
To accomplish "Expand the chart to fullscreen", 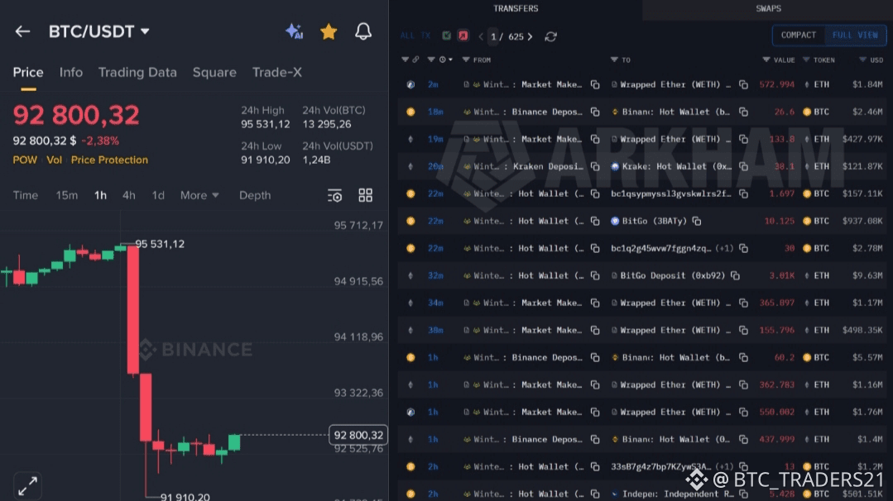I will coord(27,486).
